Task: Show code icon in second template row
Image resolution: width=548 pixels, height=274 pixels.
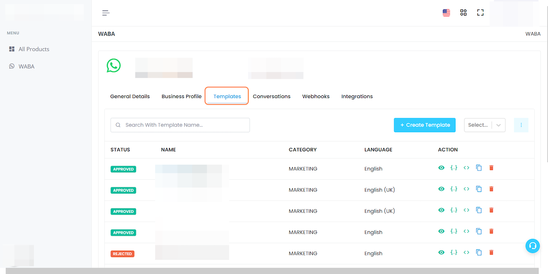Action: coord(466,189)
